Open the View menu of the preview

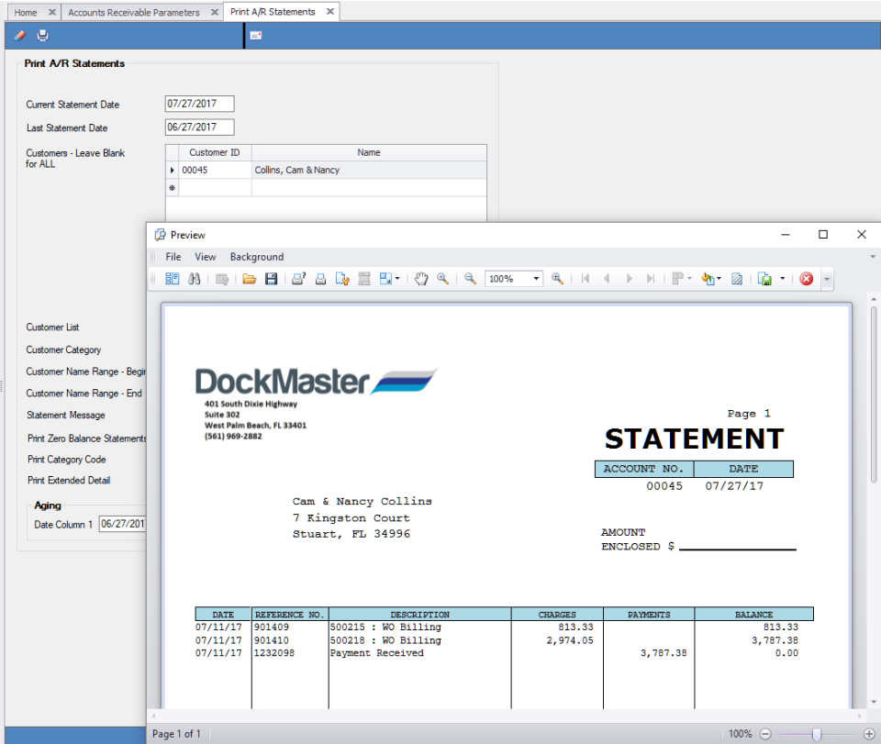(205, 257)
